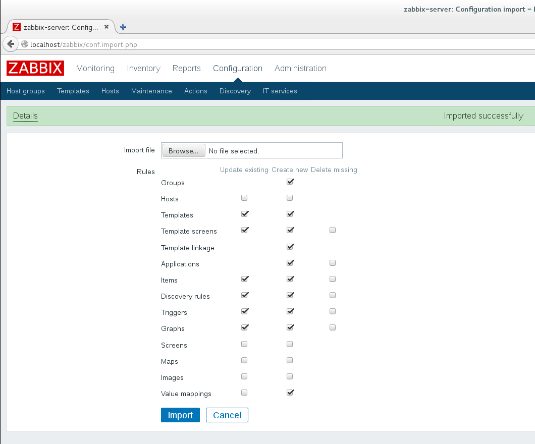The image size is (535, 444).
Task: Click the 'Update existing' column header
Action: point(244,170)
